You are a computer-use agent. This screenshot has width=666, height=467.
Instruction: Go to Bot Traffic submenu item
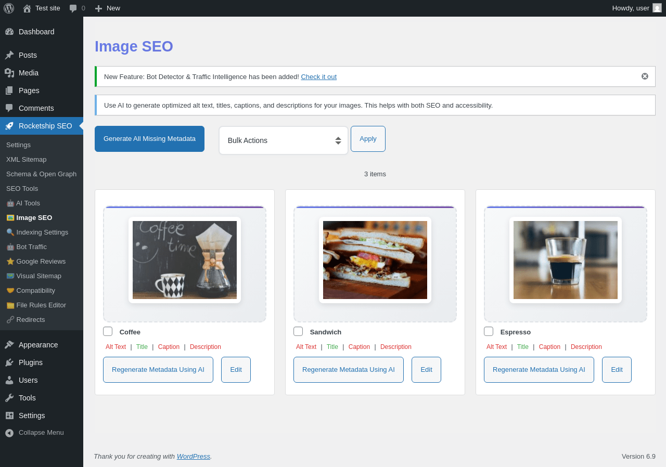[x=27, y=247]
